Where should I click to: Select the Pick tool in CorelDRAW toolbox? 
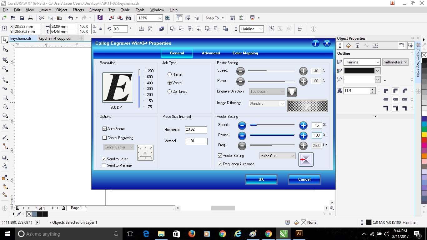[x=5, y=40]
